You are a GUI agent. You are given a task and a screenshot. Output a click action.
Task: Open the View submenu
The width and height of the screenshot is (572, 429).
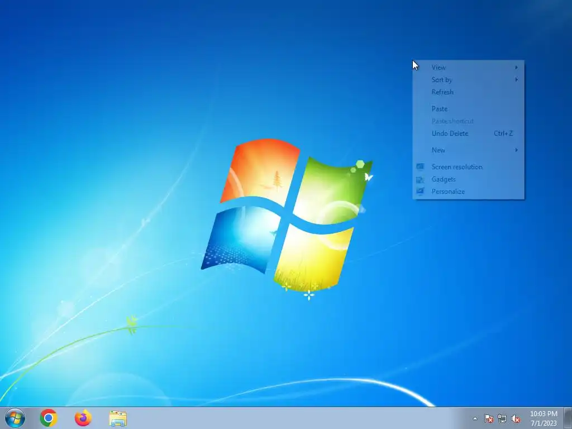[469, 67]
